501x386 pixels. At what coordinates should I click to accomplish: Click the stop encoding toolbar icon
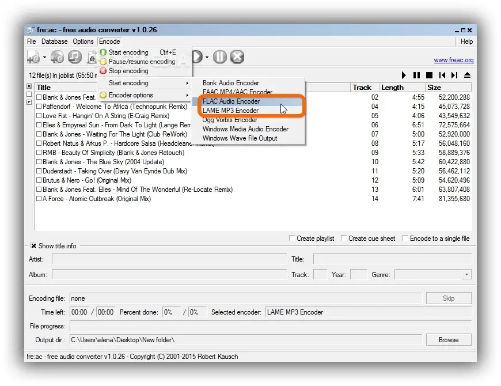[237, 56]
